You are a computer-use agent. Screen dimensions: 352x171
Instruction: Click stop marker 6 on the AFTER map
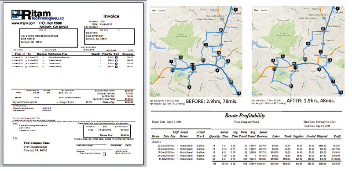pyautogui.click(x=341, y=92)
